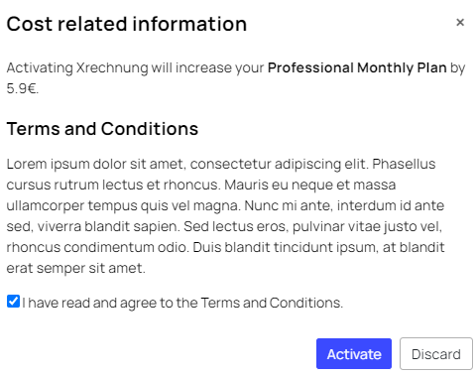This screenshot has width=476, height=376.
Task: Click the blue Activate button
Action: [x=354, y=353]
